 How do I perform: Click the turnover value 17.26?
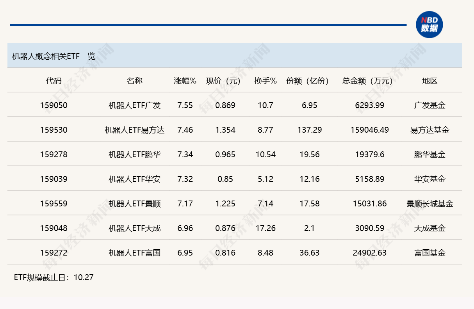click(266, 228)
